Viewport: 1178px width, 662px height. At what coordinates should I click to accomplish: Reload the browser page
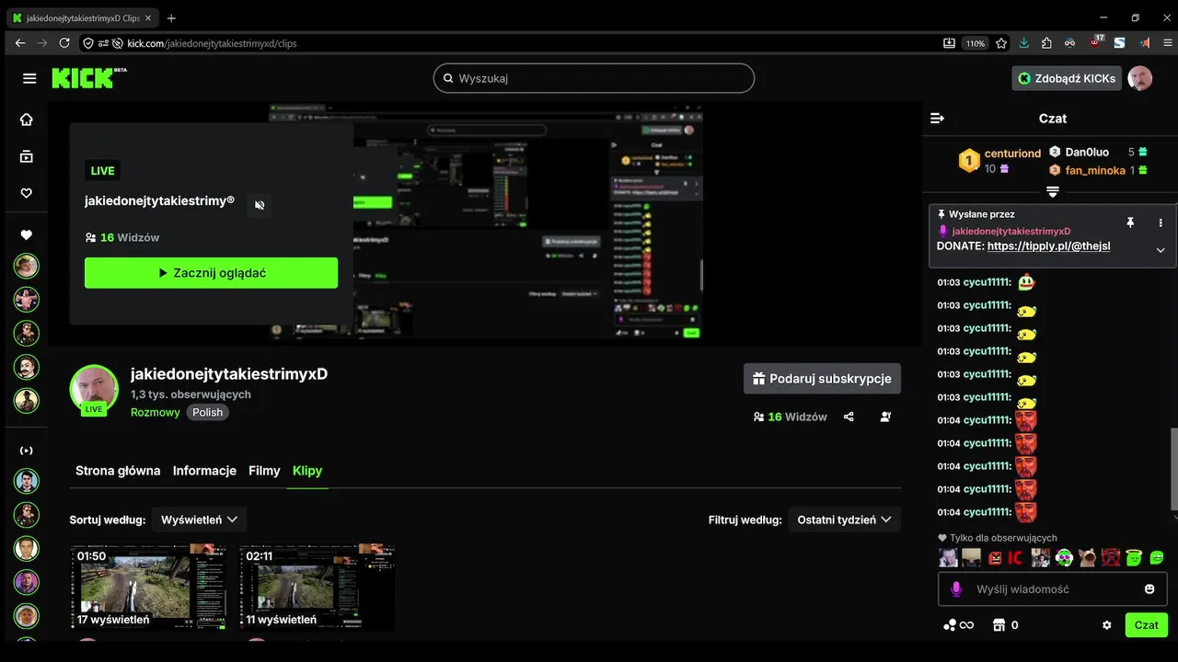64,43
